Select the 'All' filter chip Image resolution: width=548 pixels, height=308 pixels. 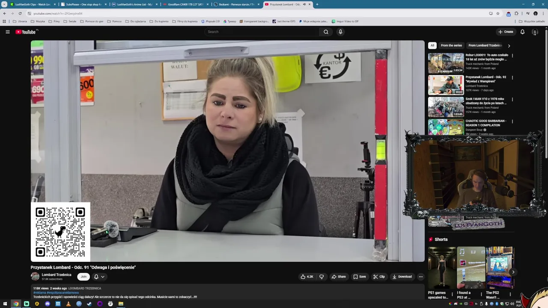(432, 45)
